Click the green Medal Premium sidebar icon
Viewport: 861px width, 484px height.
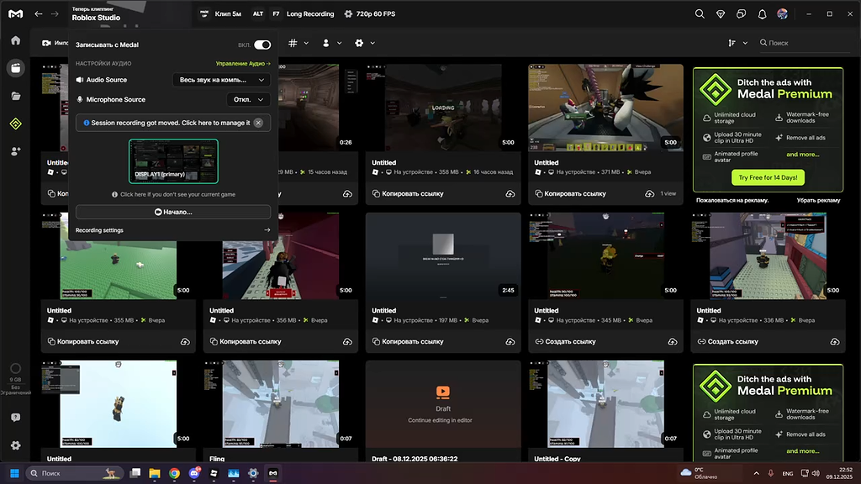(15, 124)
